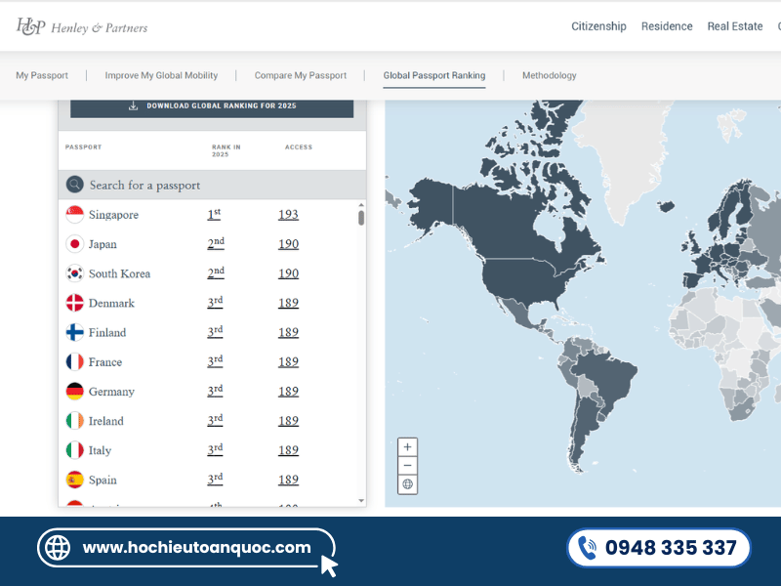Switch to My Passport tab
The image size is (781, 586).
tap(42, 75)
